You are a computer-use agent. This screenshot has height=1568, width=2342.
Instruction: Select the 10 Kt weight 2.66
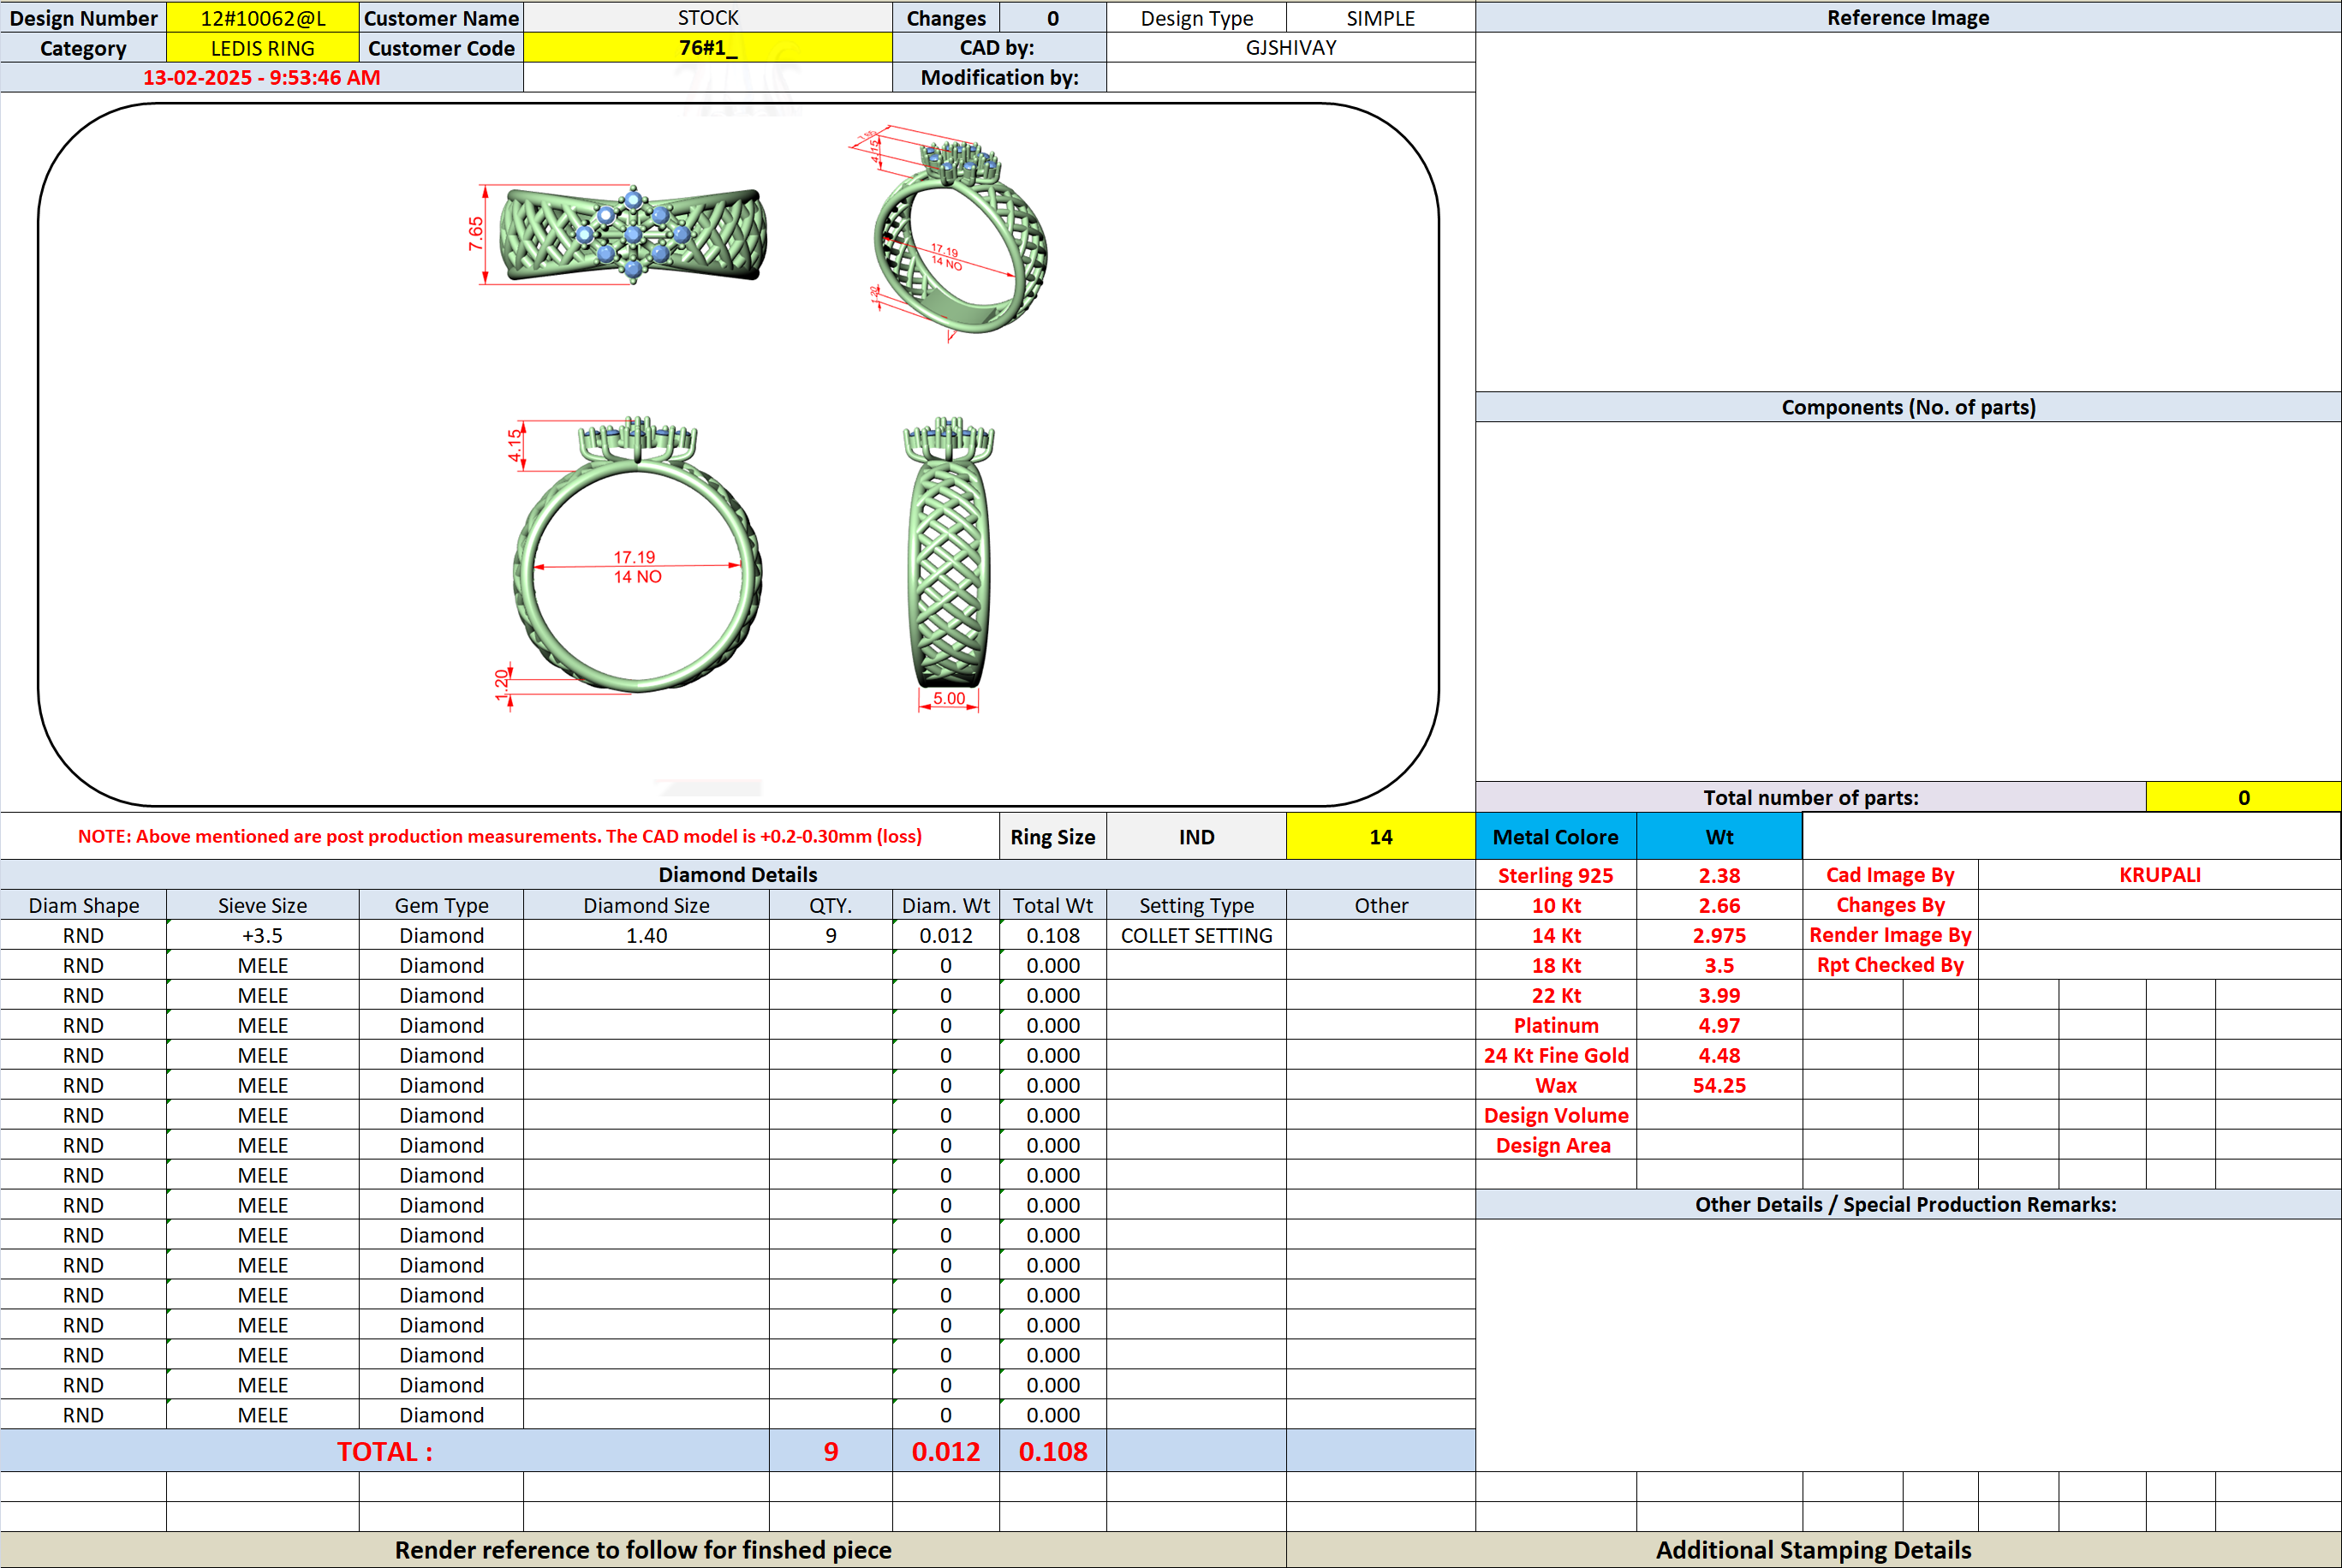(x=1719, y=905)
